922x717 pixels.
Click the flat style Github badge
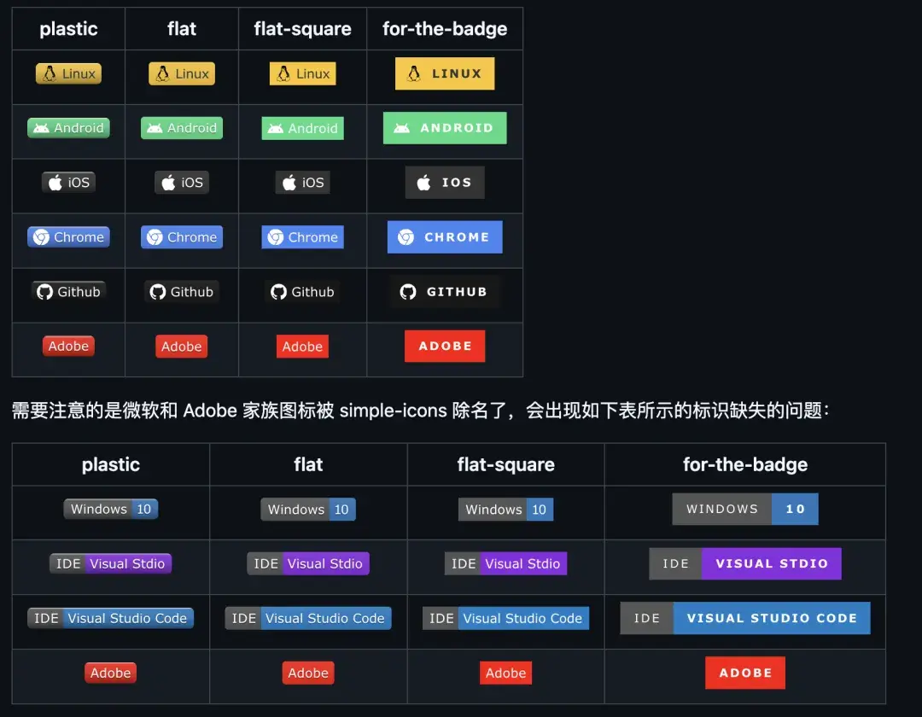tap(182, 292)
